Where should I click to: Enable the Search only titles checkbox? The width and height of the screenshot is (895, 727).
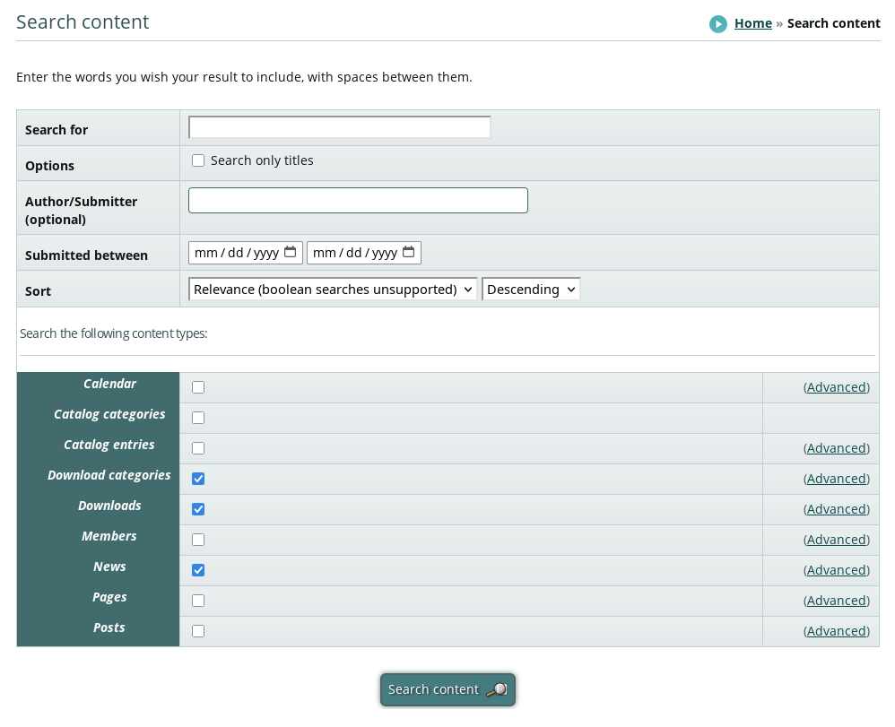point(198,160)
